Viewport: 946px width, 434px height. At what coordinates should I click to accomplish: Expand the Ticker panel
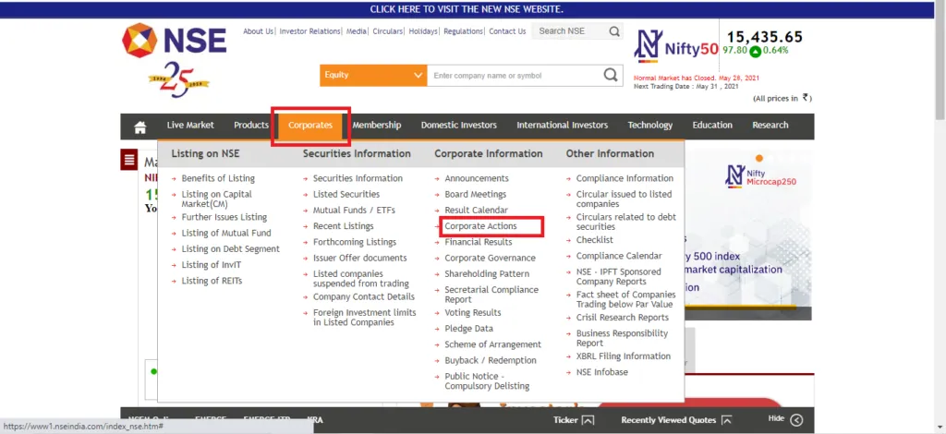[x=574, y=420]
